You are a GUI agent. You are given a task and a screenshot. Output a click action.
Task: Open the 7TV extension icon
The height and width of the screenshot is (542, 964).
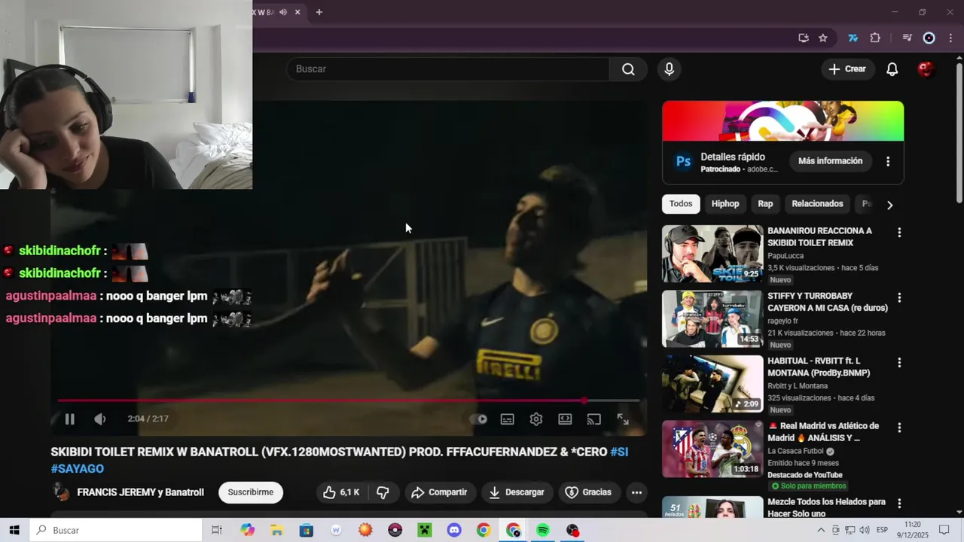853,38
